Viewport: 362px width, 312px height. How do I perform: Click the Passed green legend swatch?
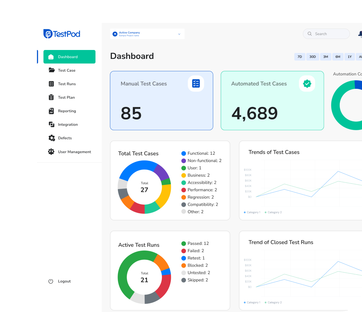[x=184, y=244]
